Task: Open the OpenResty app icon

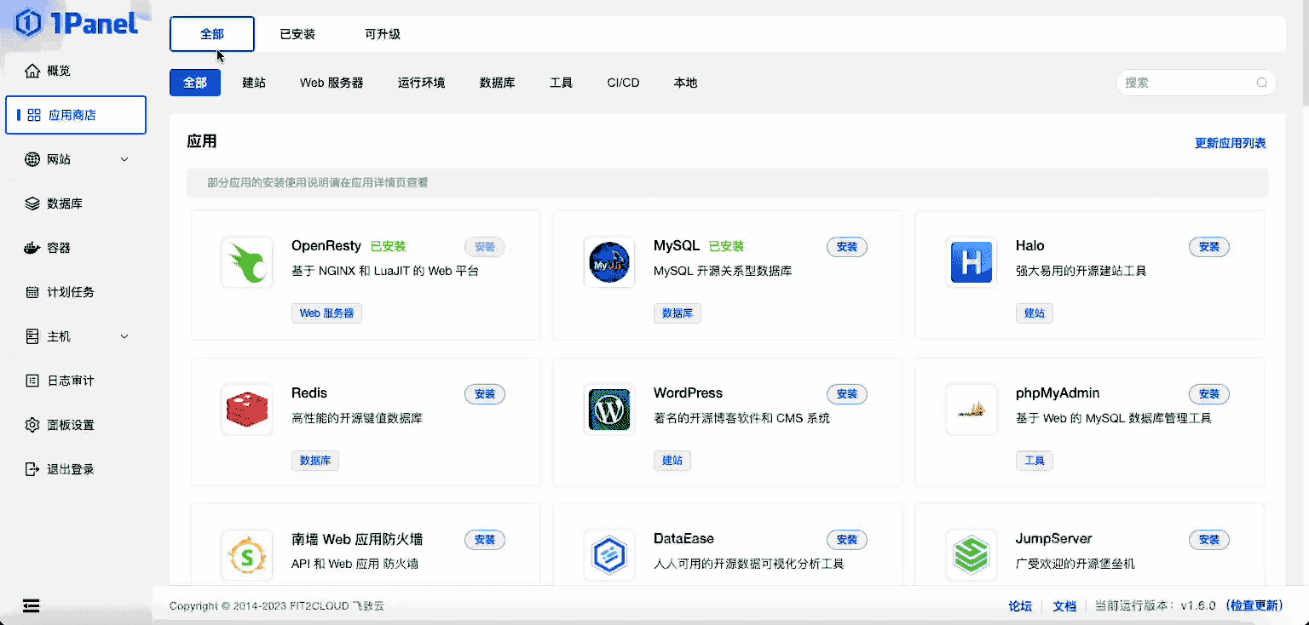Action: pos(246,262)
